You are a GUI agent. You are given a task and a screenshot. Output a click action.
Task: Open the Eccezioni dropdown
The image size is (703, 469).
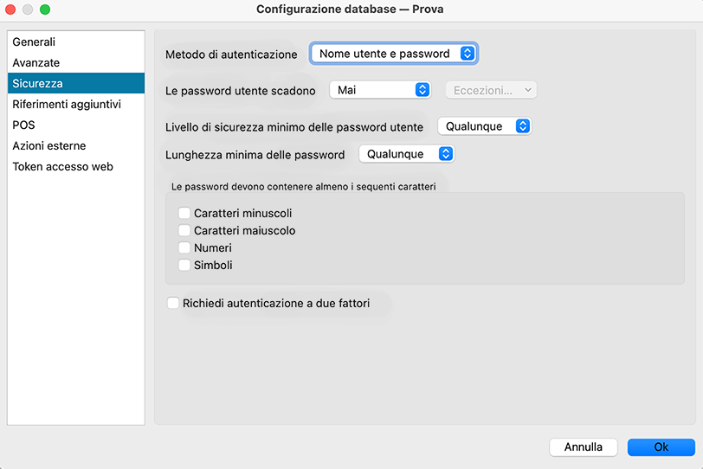click(x=491, y=90)
